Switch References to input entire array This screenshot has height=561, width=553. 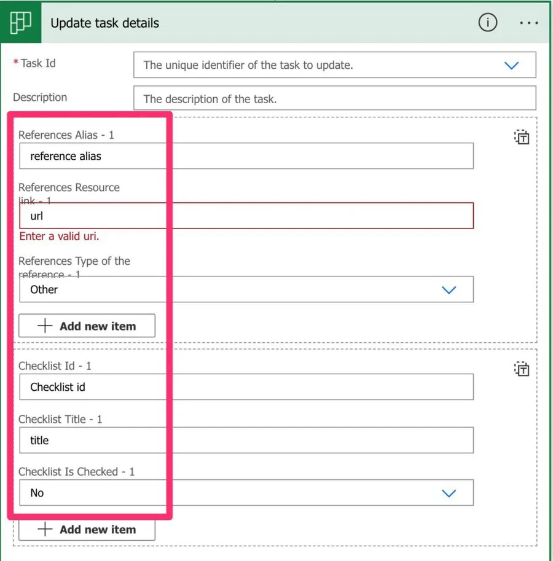click(521, 137)
